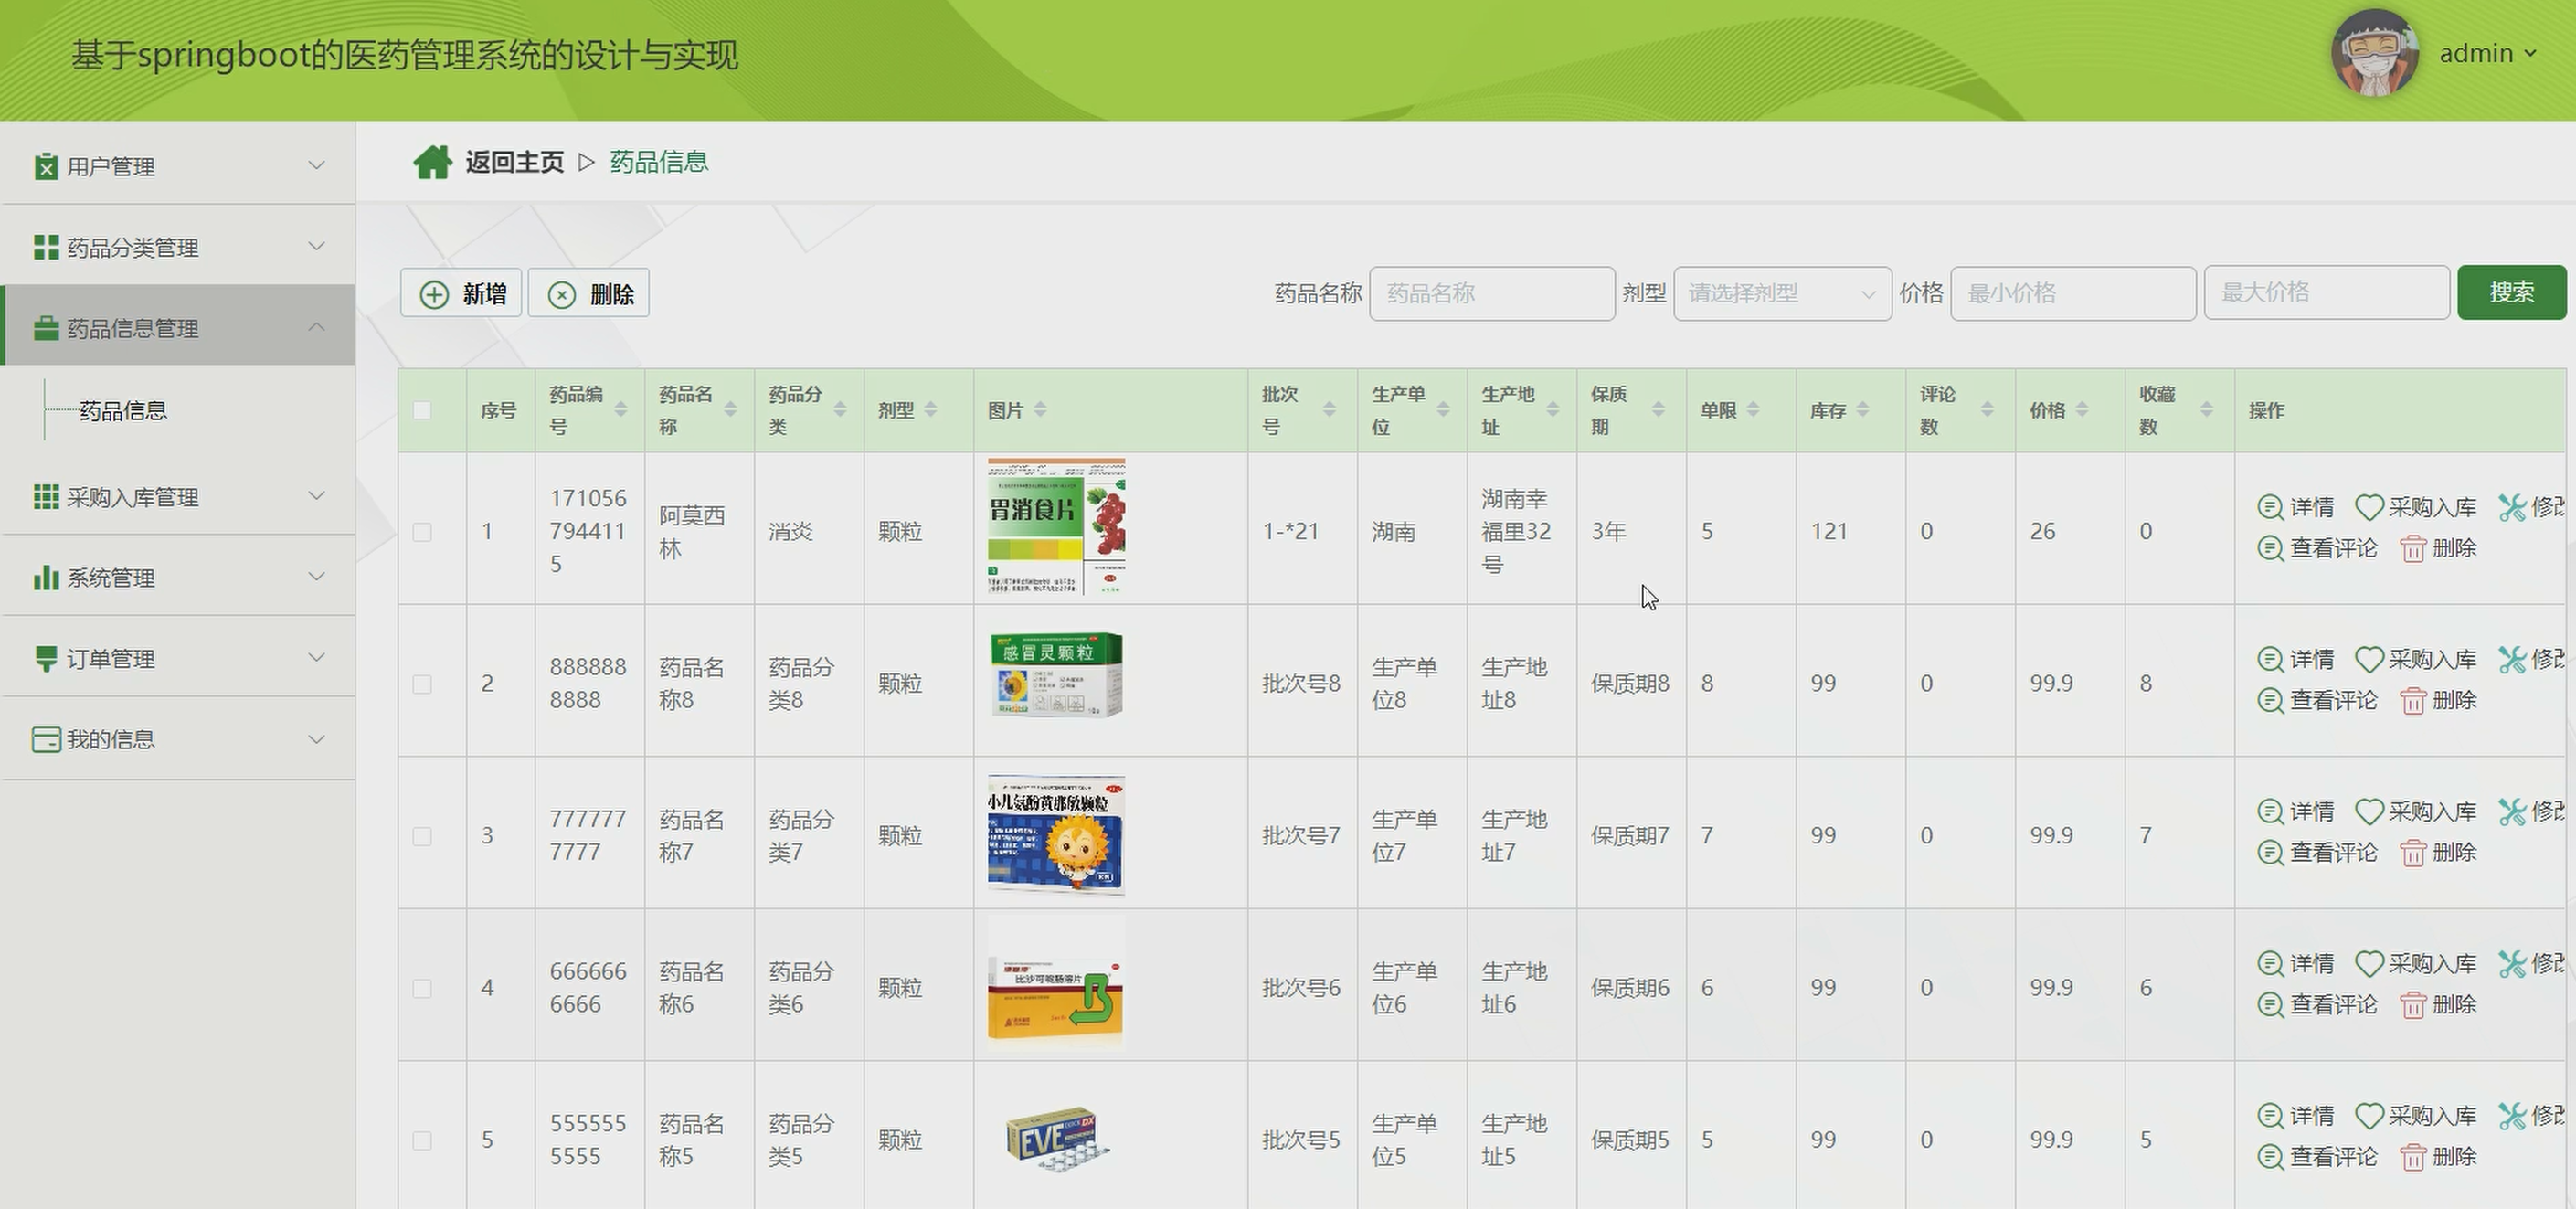Click the 查看评论 icon for 药品名称7
Screen dimensions: 2576x1209
click(x=2270, y=853)
